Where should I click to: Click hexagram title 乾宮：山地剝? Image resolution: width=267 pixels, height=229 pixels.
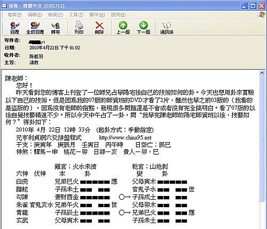pos(150,167)
